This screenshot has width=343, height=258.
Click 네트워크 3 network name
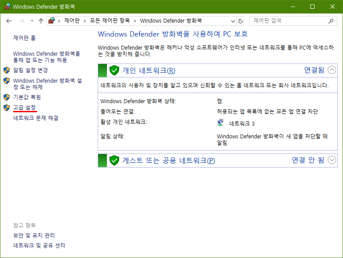(242, 124)
